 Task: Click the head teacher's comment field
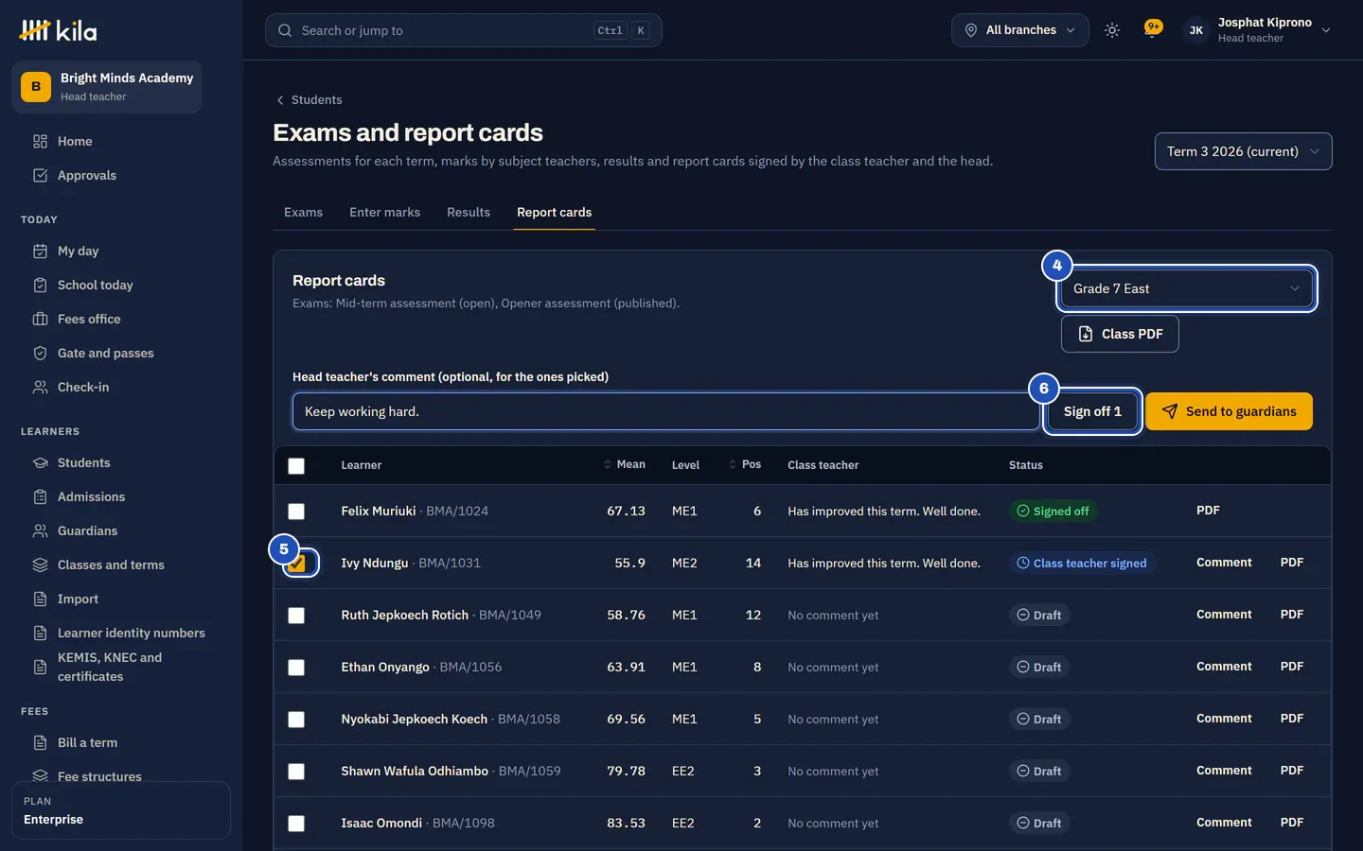tap(665, 411)
